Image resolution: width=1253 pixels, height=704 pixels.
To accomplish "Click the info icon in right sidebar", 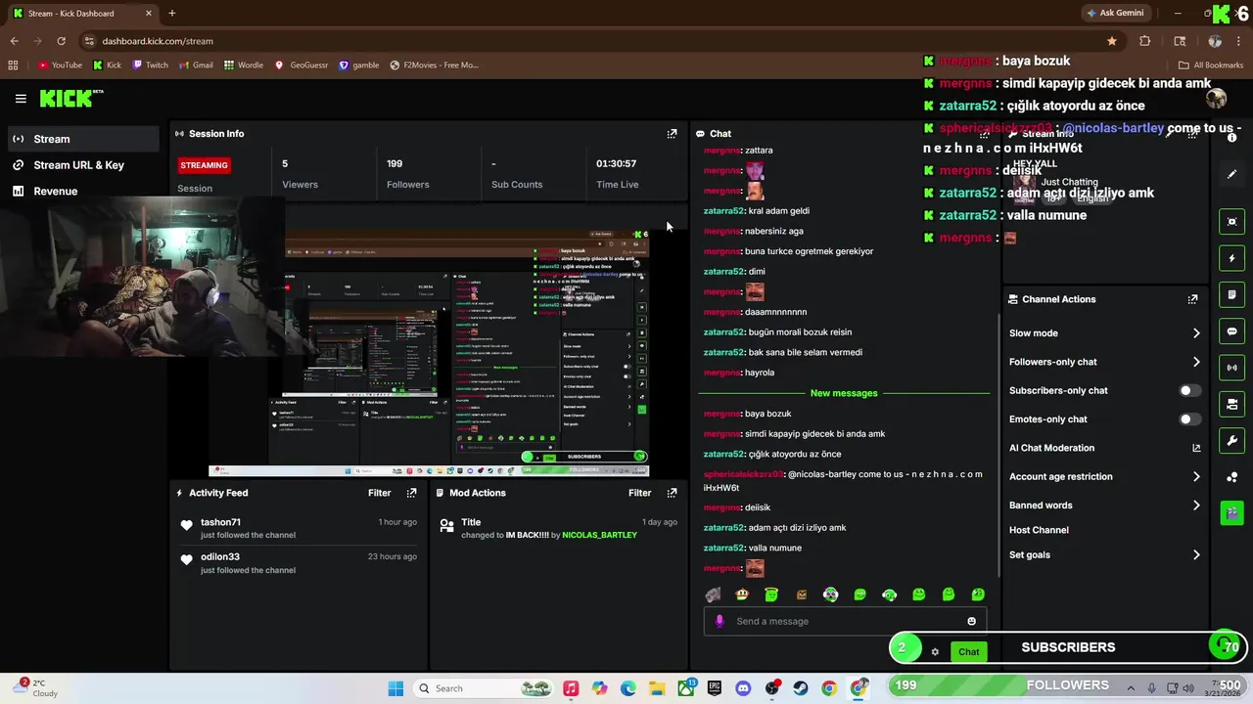I will coord(1231,138).
